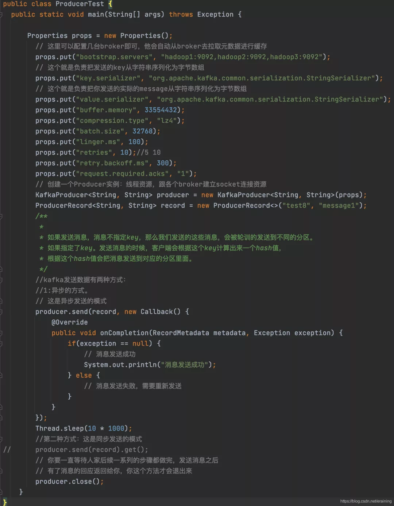Click the else keyword
The image size is (394, 506).
tap(84, 375)
